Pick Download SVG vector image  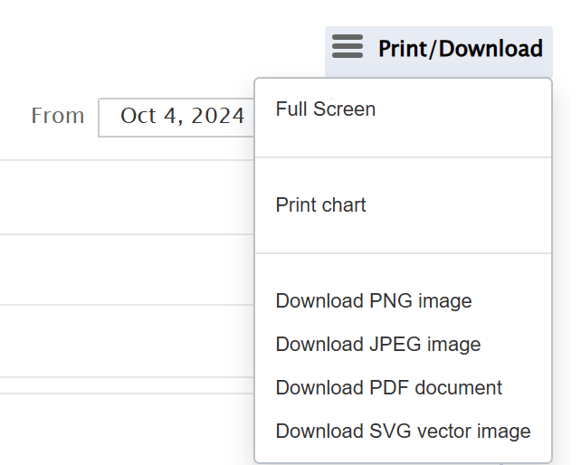coord(403,432)
